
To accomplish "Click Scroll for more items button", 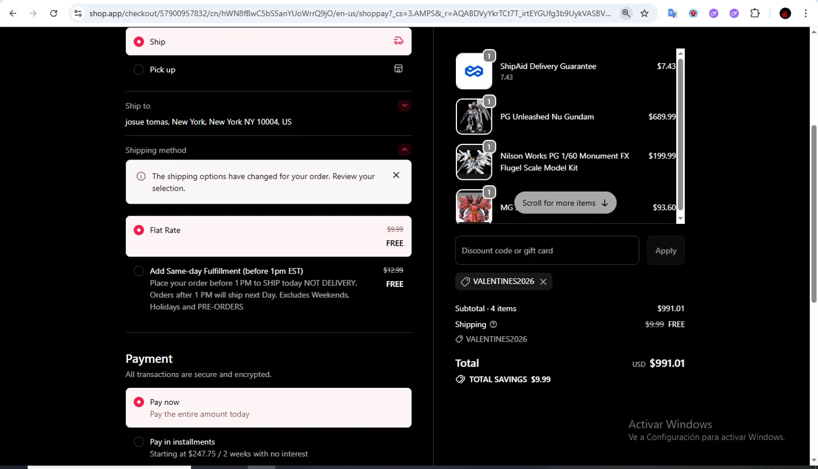I will point(565,203).
